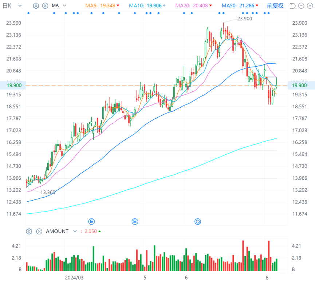The image size is (315, 281).
Task: Toggle MA10 line visibility
Action: pyautogui.click(x=147, y=5)
